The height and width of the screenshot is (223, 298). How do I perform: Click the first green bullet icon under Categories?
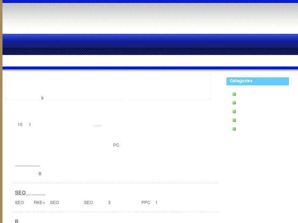pyautogui.click(x=234, y=94)
